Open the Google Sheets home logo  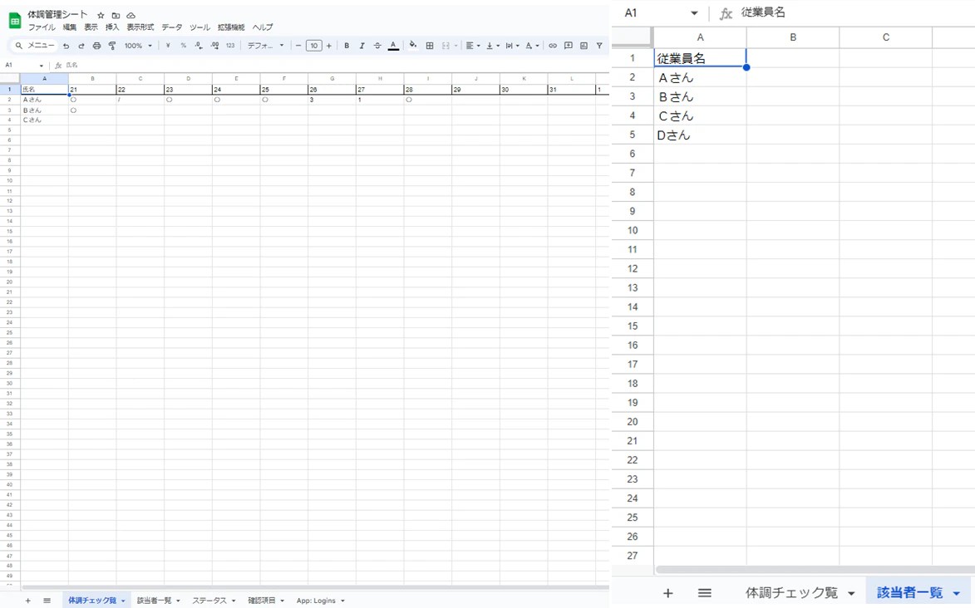15,21
